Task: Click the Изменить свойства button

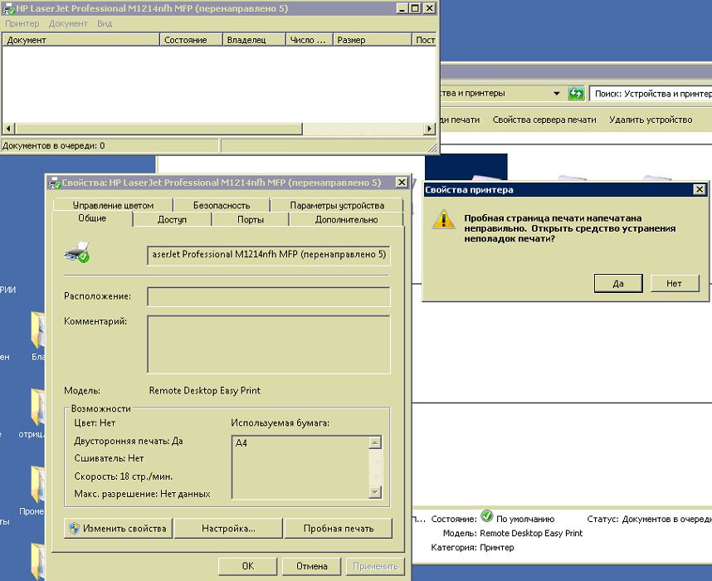Action: [x=118, y=529]
